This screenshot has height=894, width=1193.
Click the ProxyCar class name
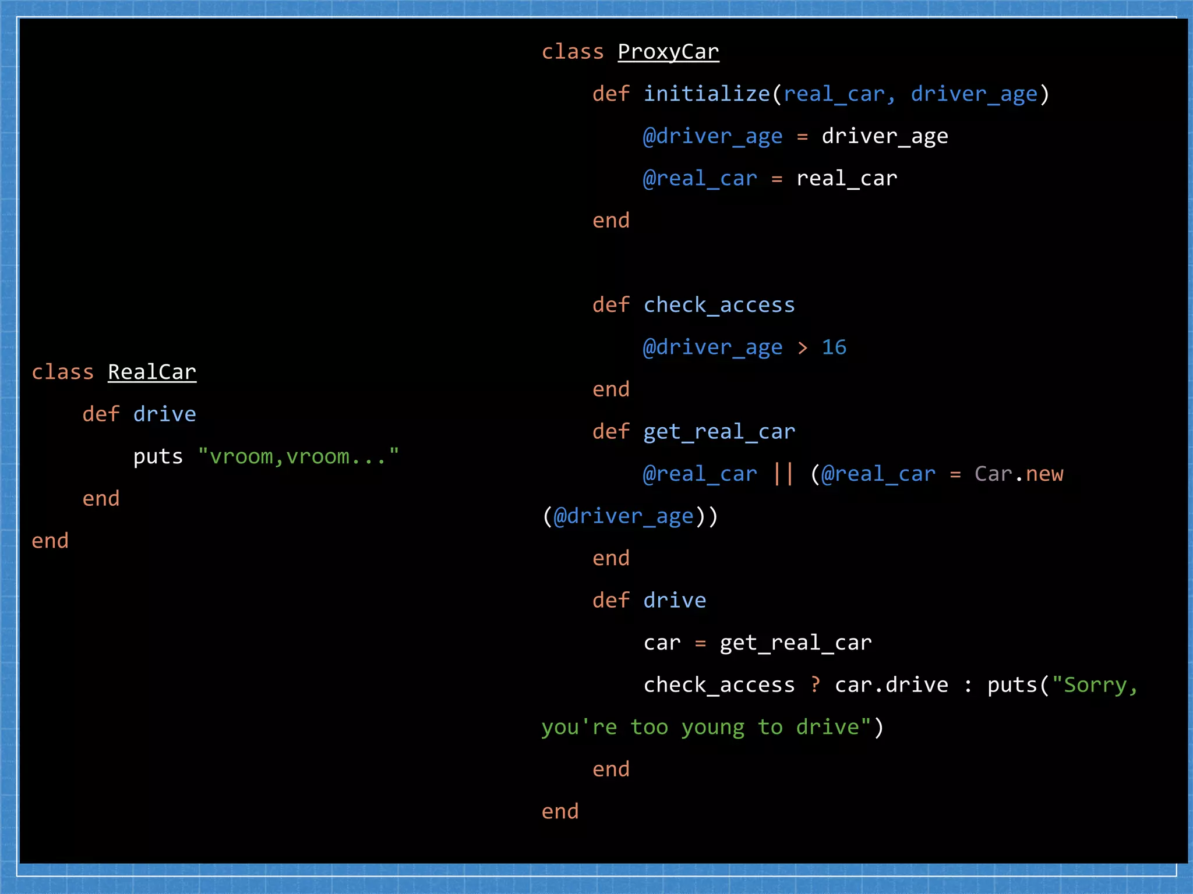[x=668, y=52]
